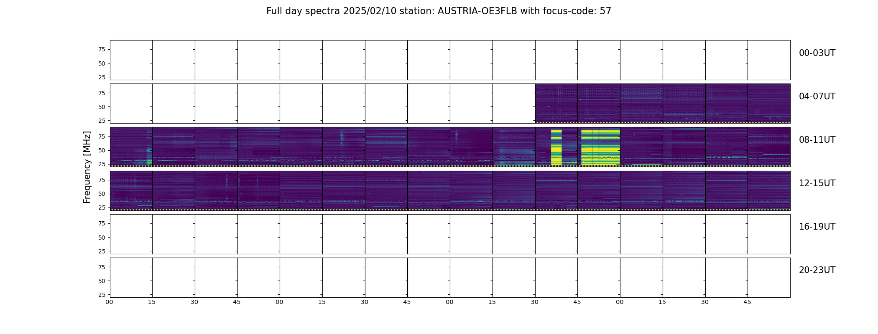878x334 pixels.
Task: Click the first spectrogram panel in 08-11UT row
Action: pyautogui.click(x=131, y=147)
